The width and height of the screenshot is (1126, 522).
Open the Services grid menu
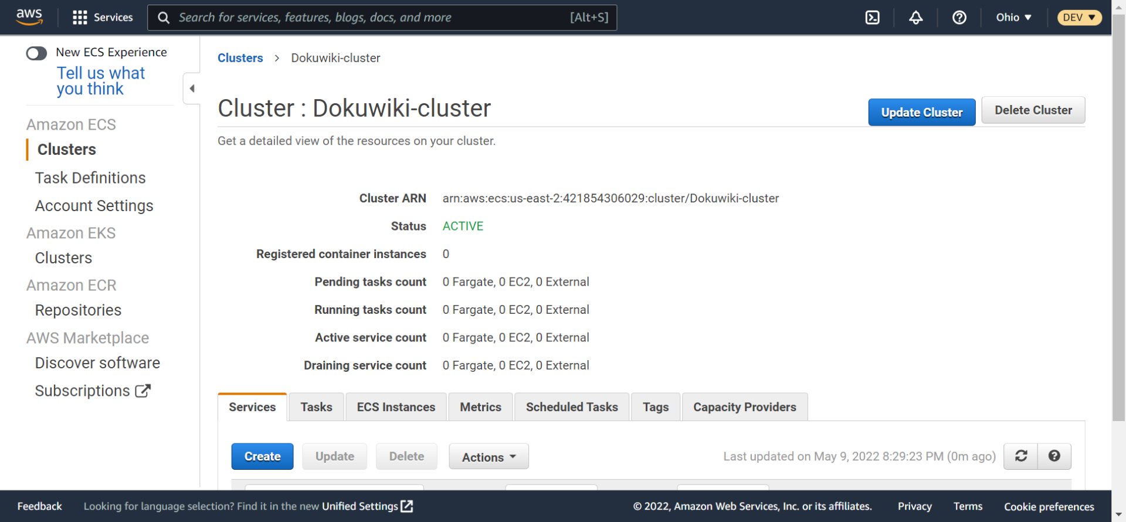[x=103, y=18]
